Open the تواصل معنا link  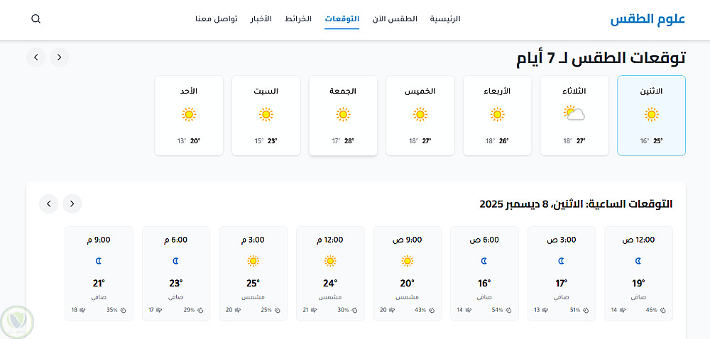coord(217,19)
